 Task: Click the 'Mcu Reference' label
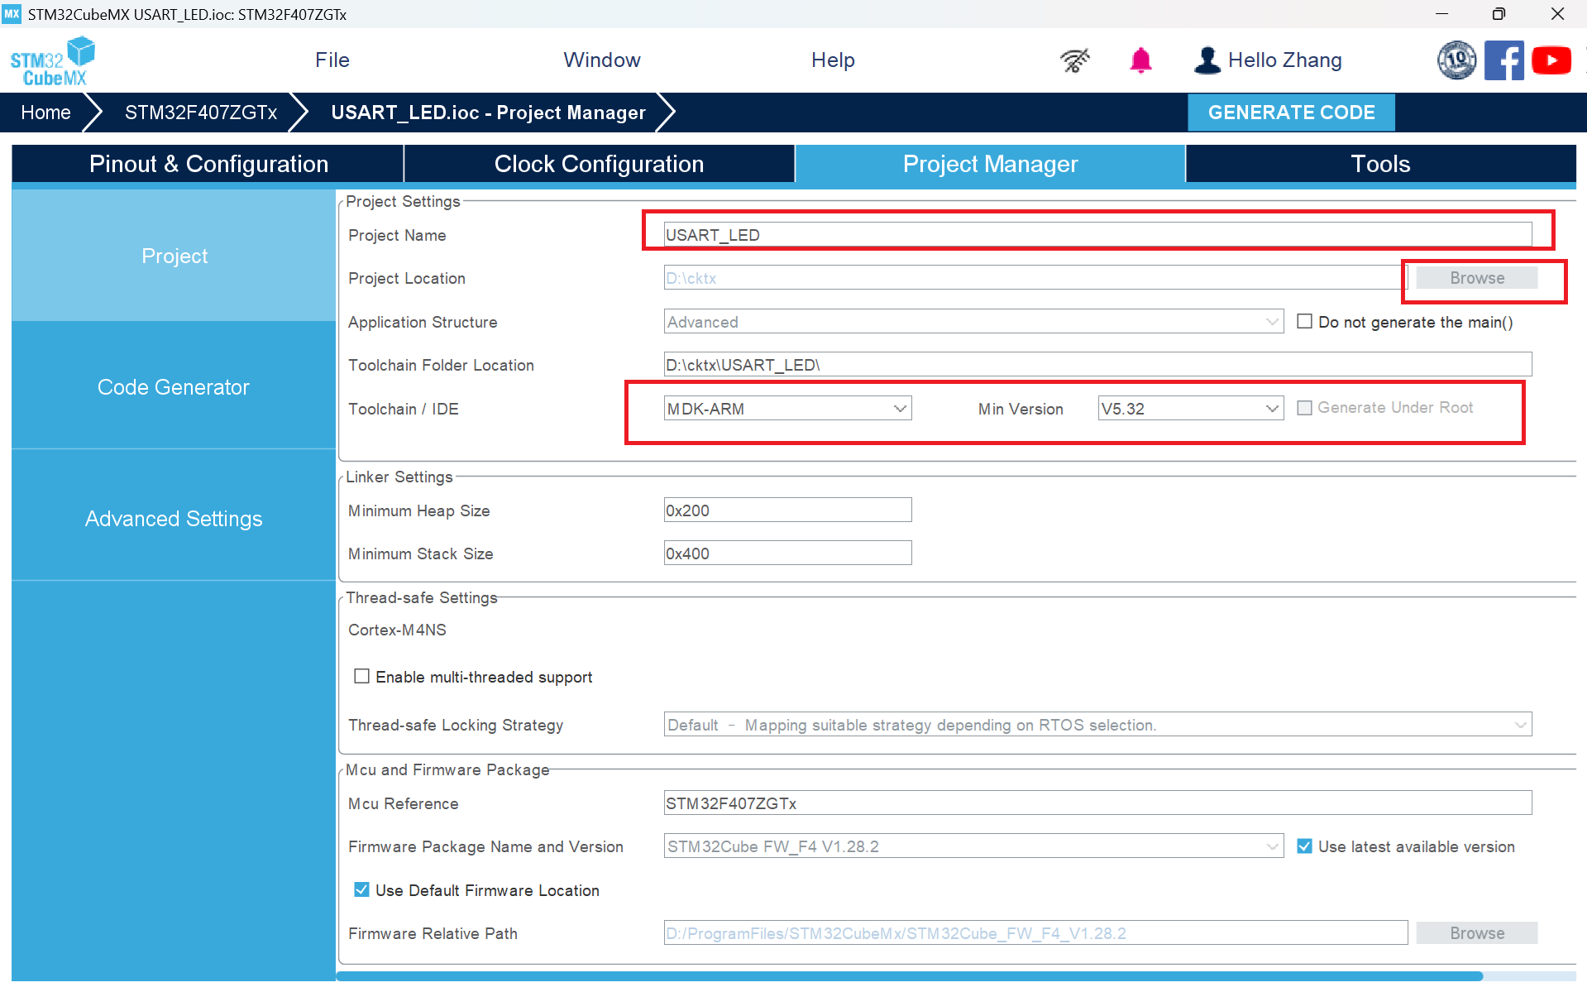pos(404,803)
